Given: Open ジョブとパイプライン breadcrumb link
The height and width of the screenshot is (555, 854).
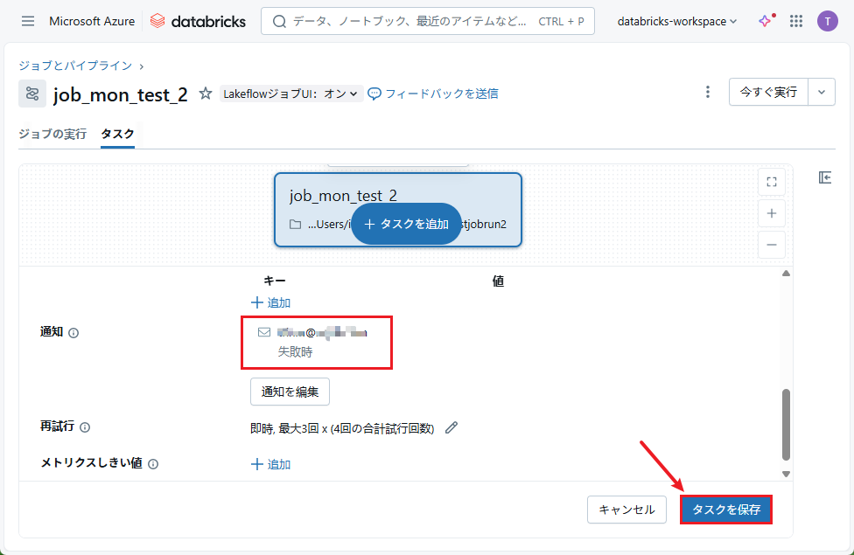Looking at the screenshot, I should pos(75,66).
